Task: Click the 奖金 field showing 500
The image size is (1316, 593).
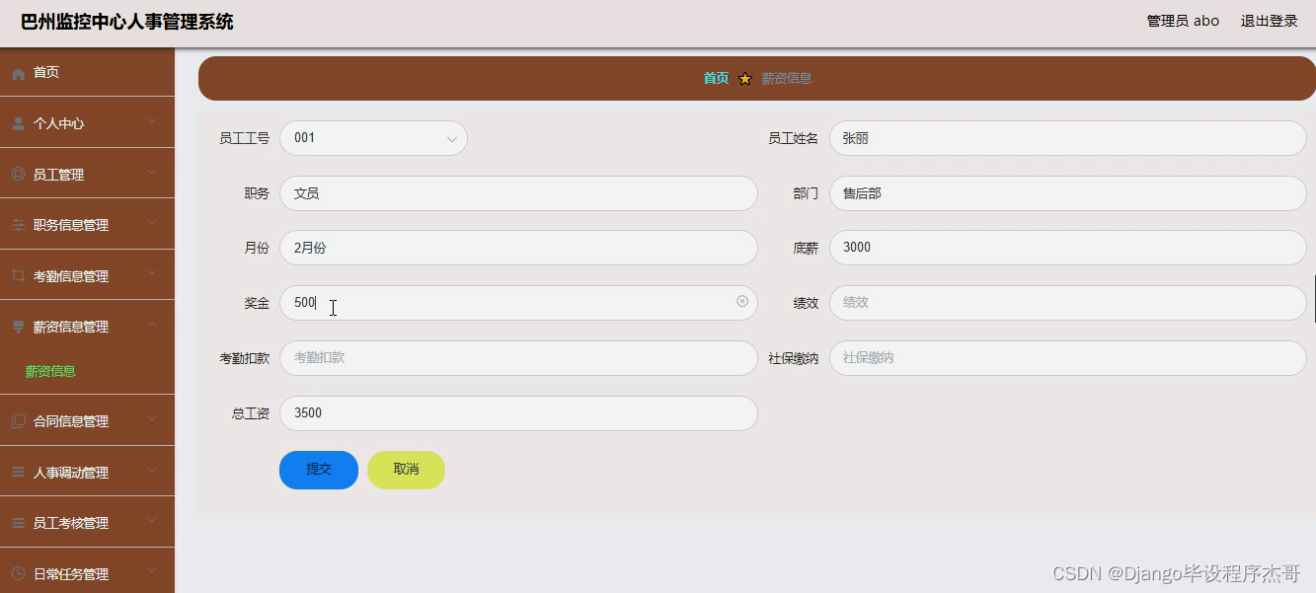Action: 518,303
